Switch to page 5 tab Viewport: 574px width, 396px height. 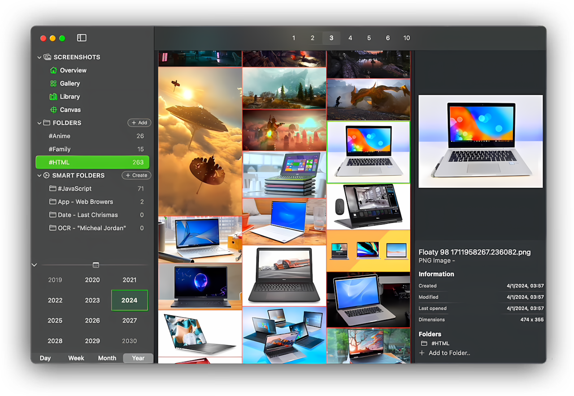click(369, 38)
